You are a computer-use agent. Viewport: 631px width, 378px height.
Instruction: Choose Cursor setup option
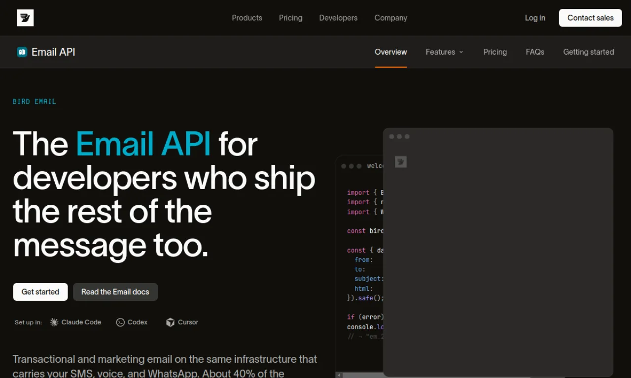pos(182,322)
